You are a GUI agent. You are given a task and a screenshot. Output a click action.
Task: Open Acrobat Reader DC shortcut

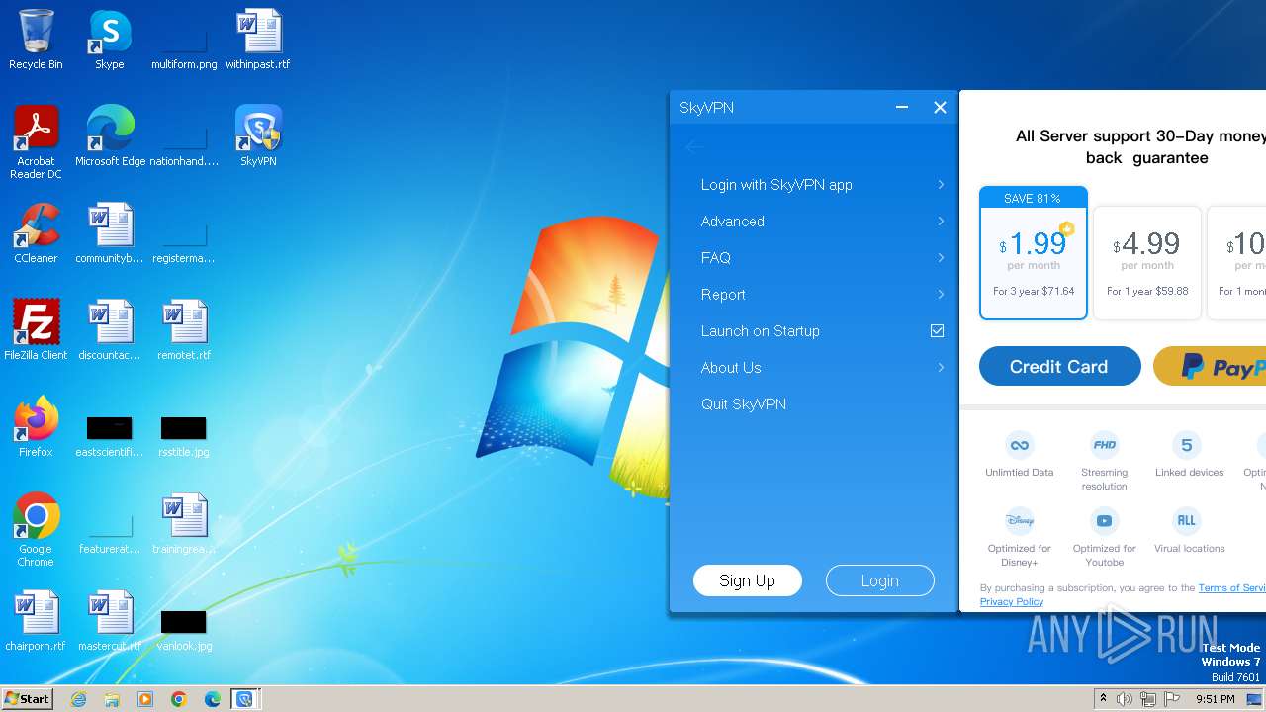(x=36, y=142)
